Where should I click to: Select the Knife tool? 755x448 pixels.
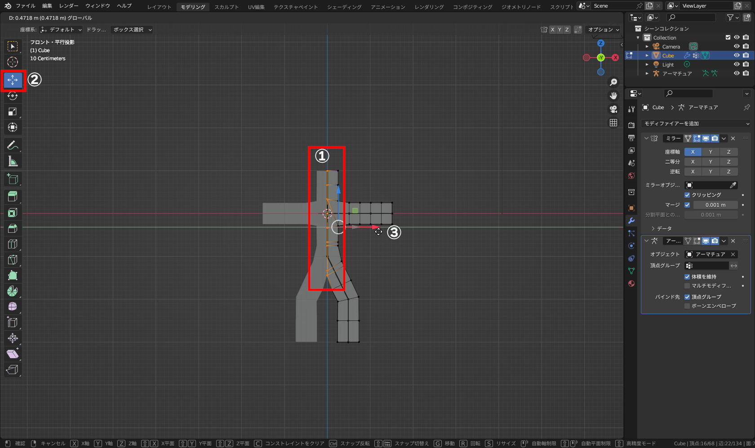[x=13, y=260]
